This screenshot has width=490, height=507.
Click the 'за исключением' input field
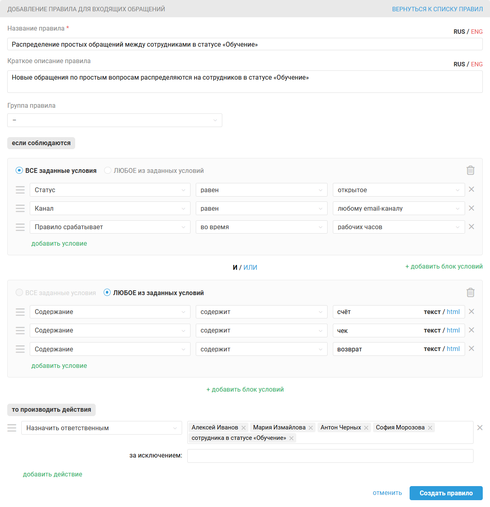coord(330,456)
